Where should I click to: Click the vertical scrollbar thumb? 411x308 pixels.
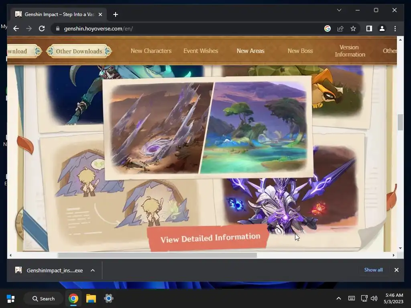[x=400, y=122]
